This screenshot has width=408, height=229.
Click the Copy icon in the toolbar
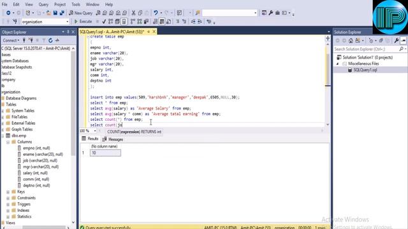point(140,13)
